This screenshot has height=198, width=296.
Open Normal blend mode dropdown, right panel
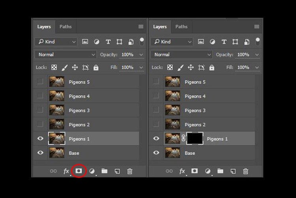182,55
